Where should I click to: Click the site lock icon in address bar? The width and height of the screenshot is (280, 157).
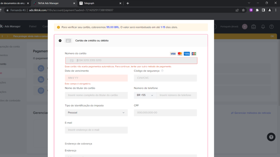click(x=7, y=10)
